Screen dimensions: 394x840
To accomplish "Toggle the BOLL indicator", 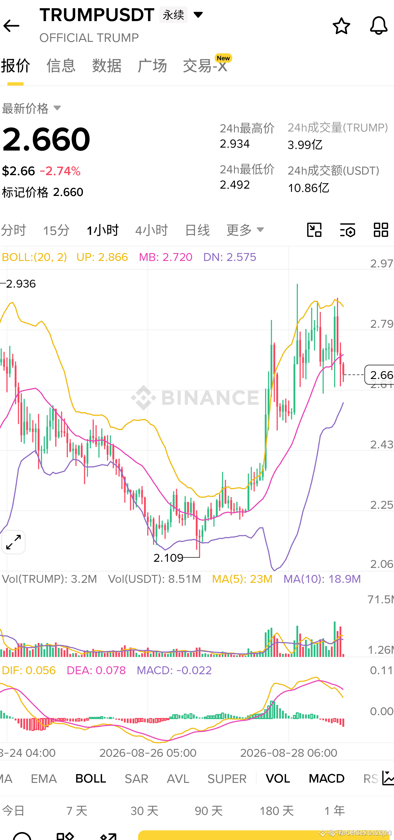I will [90, 779].
